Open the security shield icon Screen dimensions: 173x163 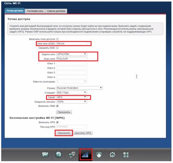[99, 154]
